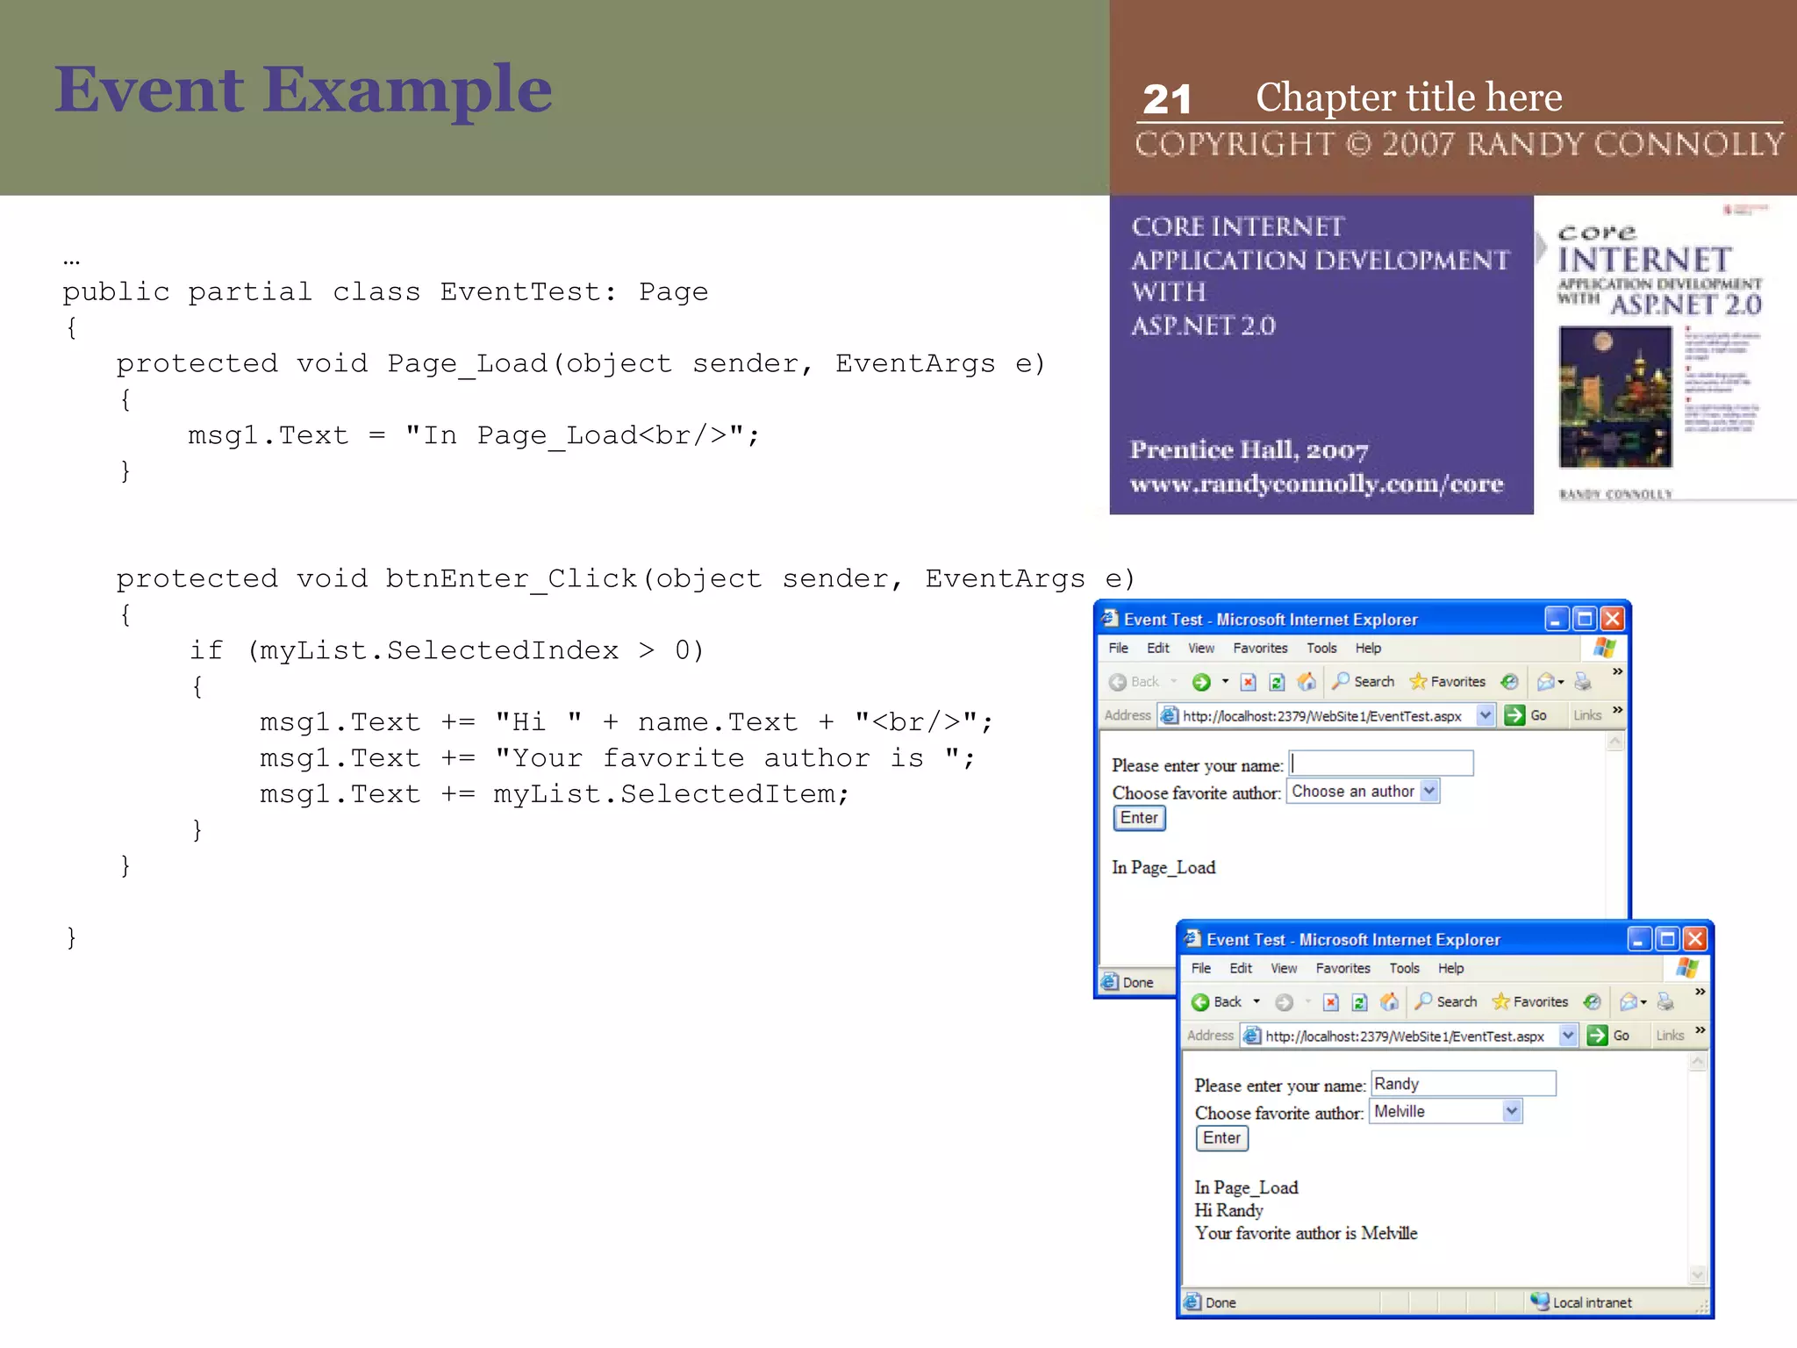Click the Windows flag logo in front IE window

[x=1686, y=968]
